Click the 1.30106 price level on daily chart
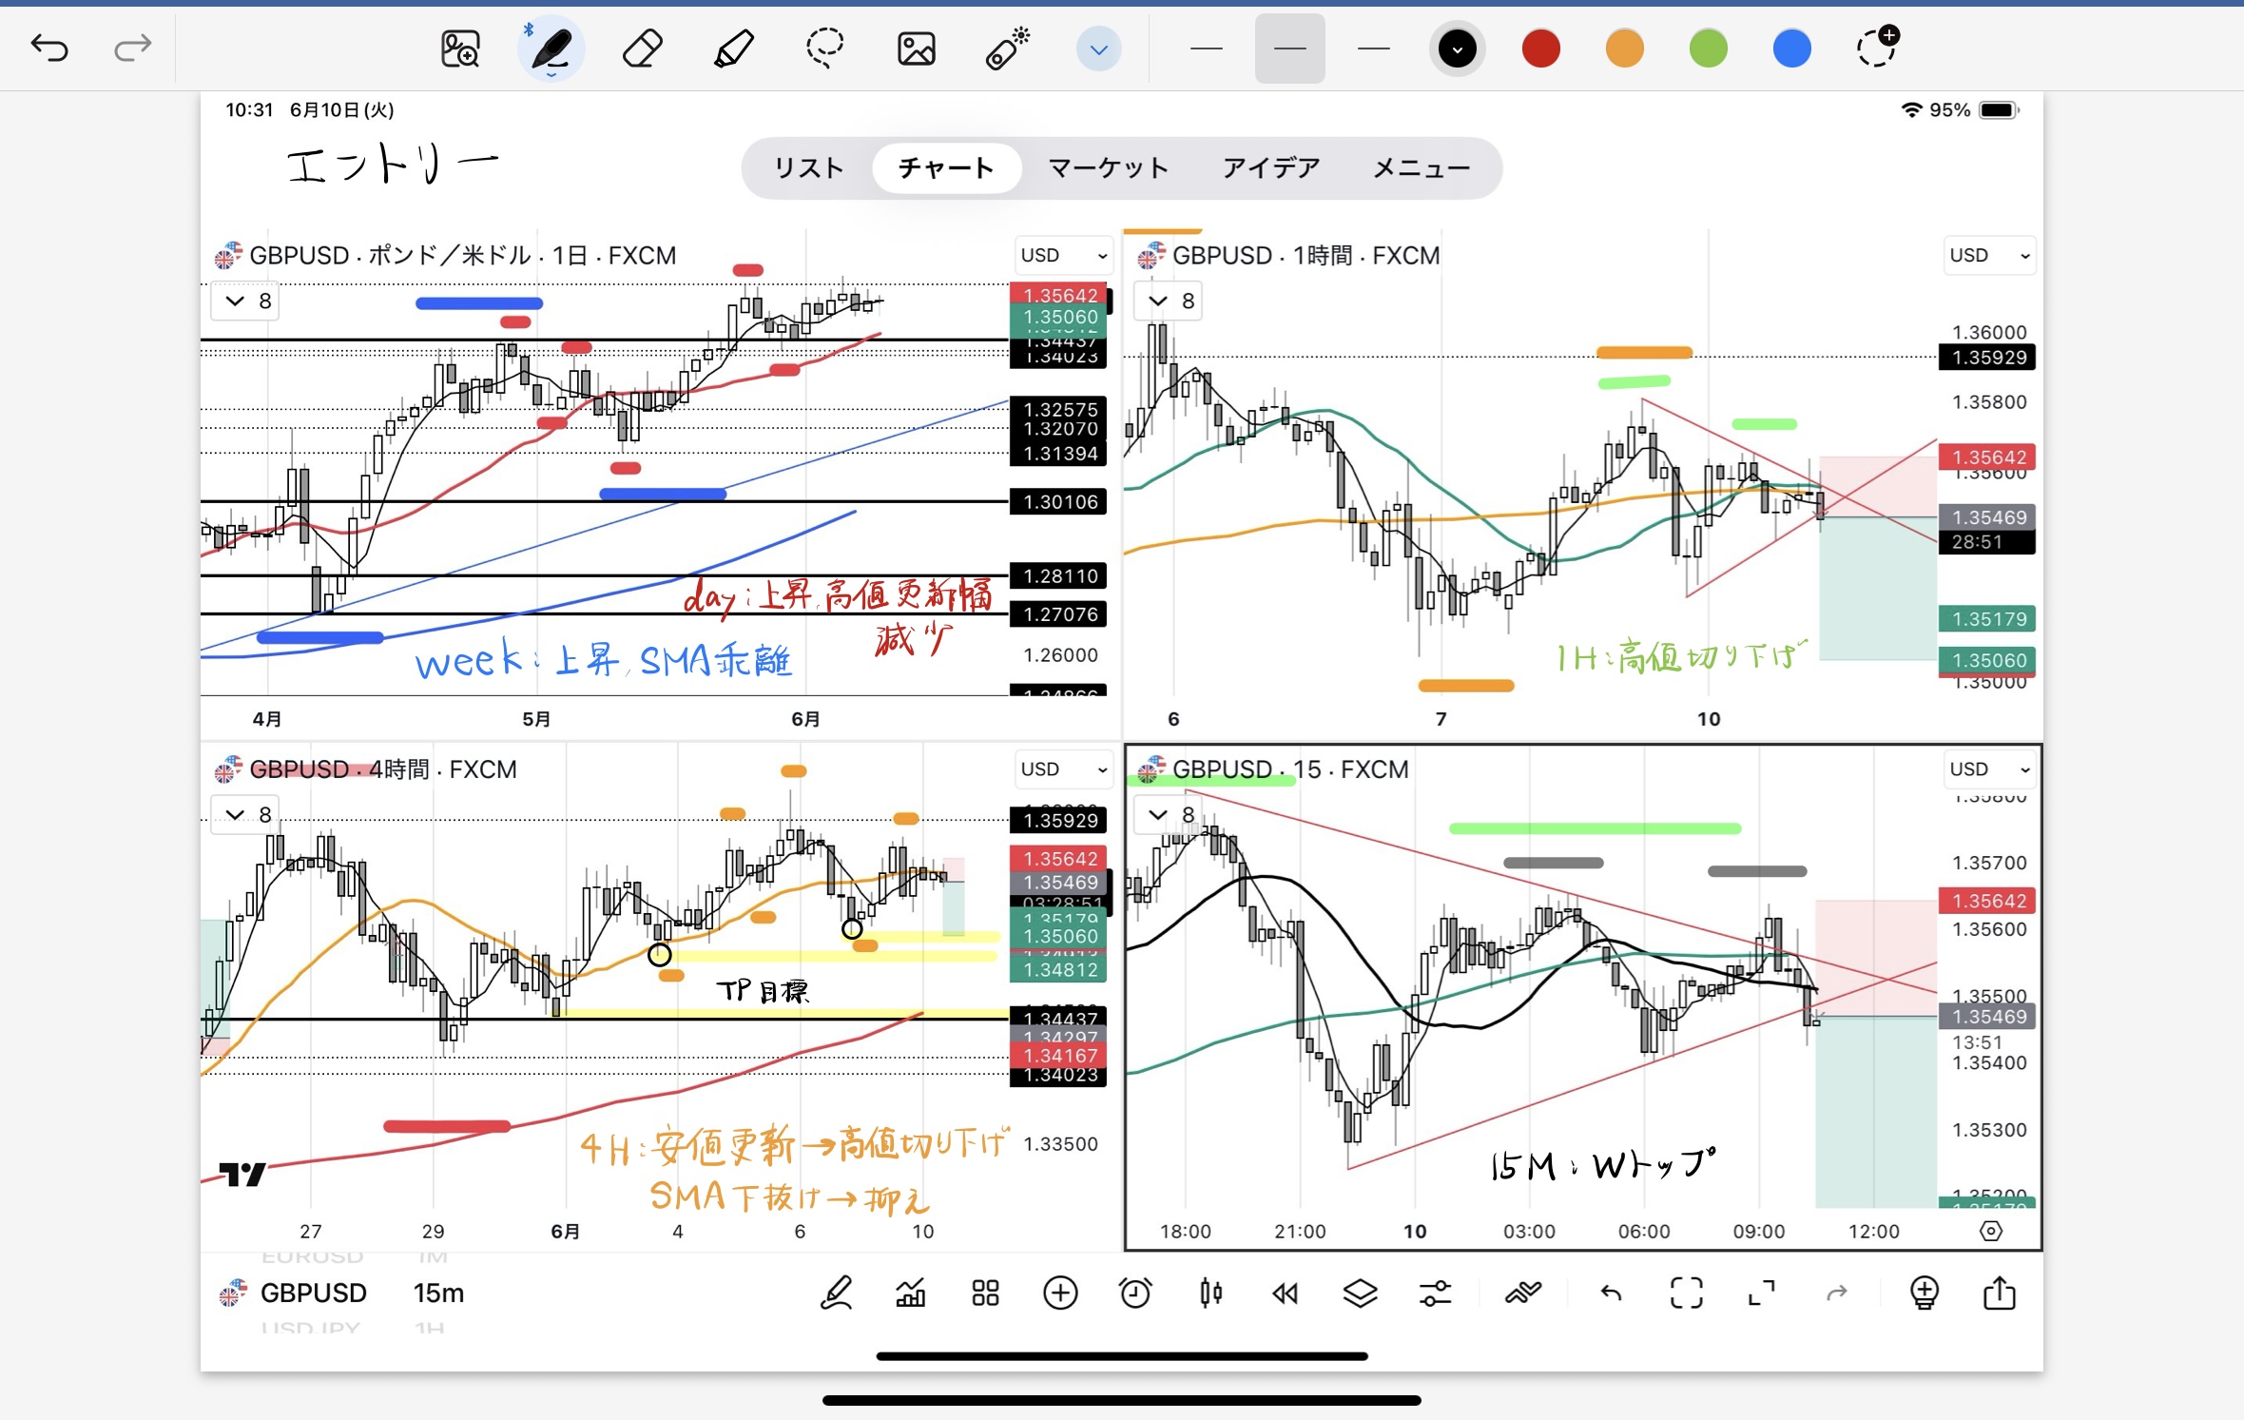This screenshot has width=2244, height=1420. [x=1058, y=502]
